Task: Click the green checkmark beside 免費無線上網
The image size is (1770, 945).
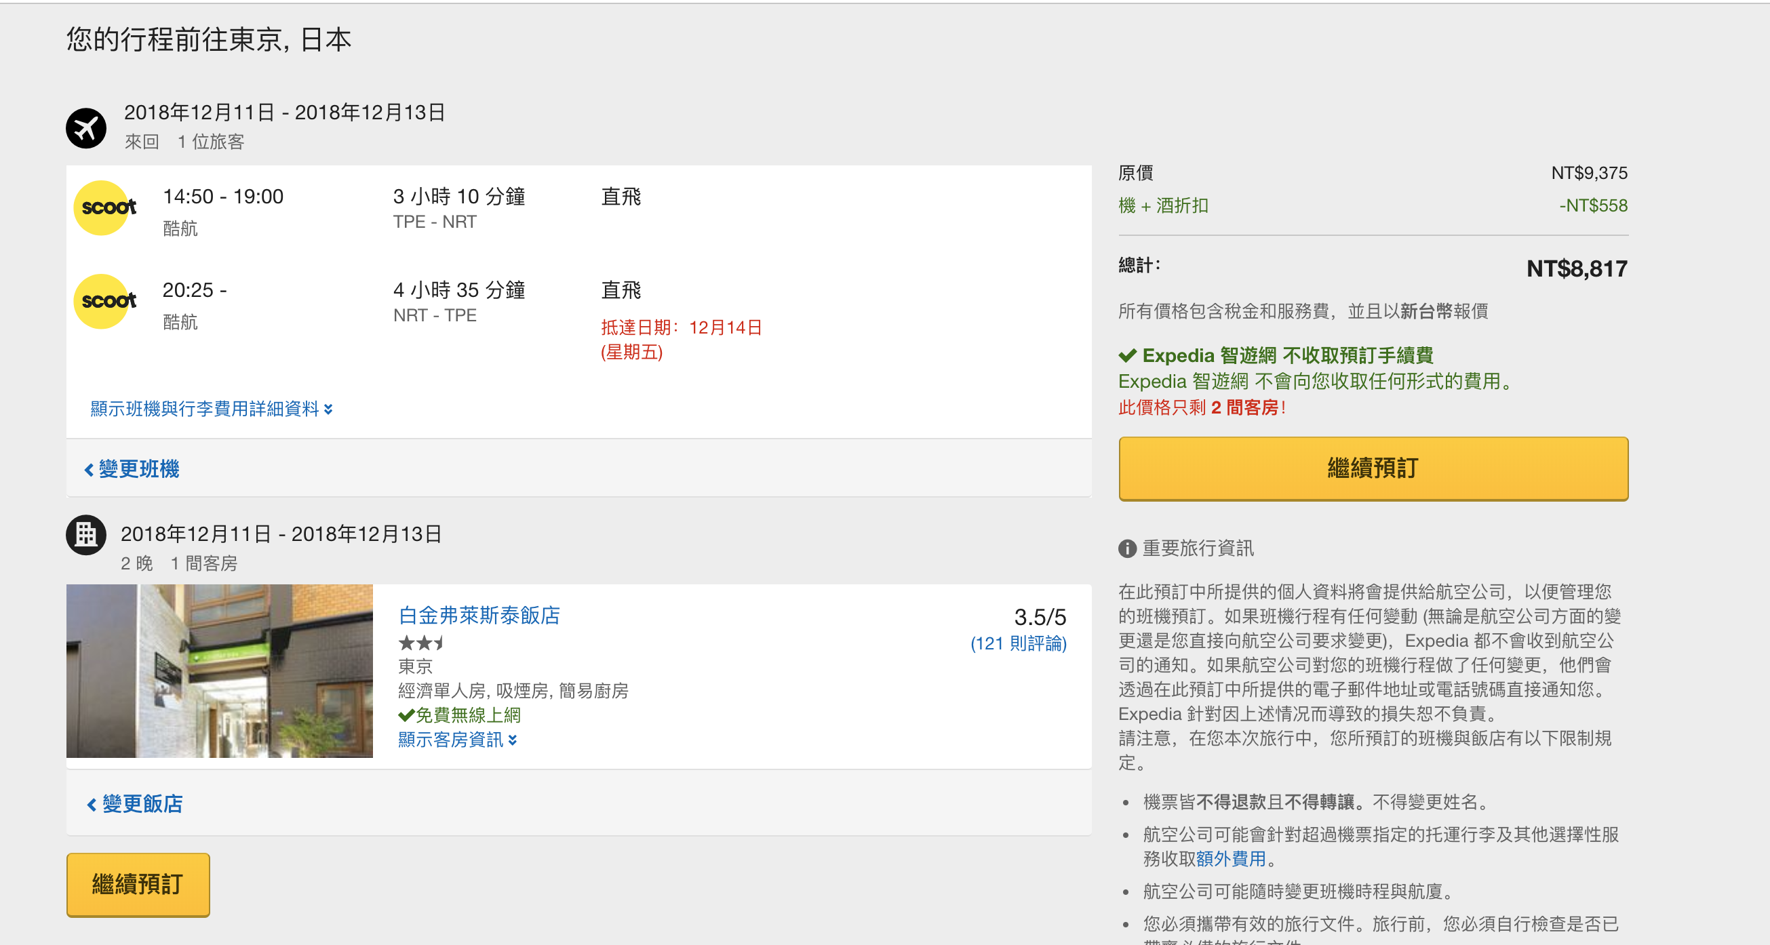Action: click(x=406, y=715)
